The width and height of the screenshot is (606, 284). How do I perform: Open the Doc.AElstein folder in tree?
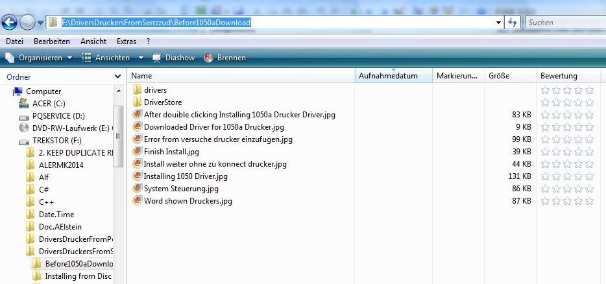[x=54, y=227]
